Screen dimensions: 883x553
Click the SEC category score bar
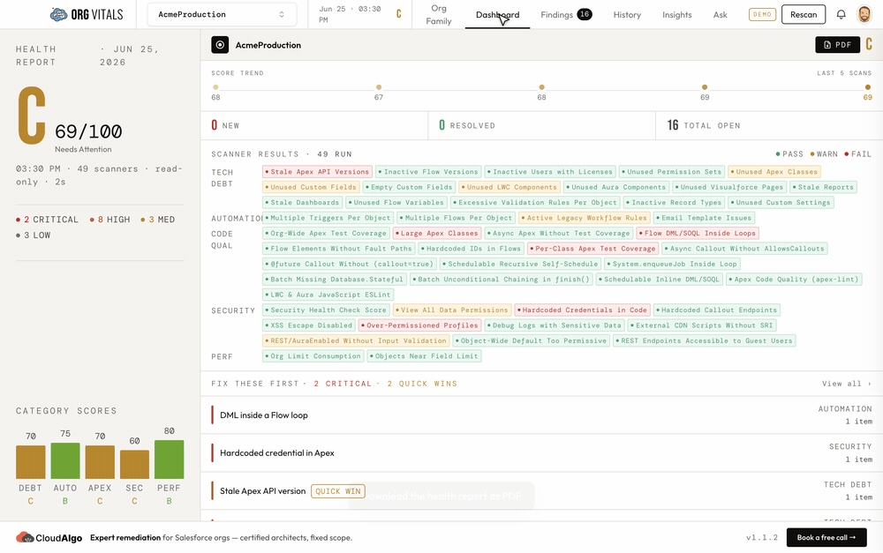click(134, 464)
